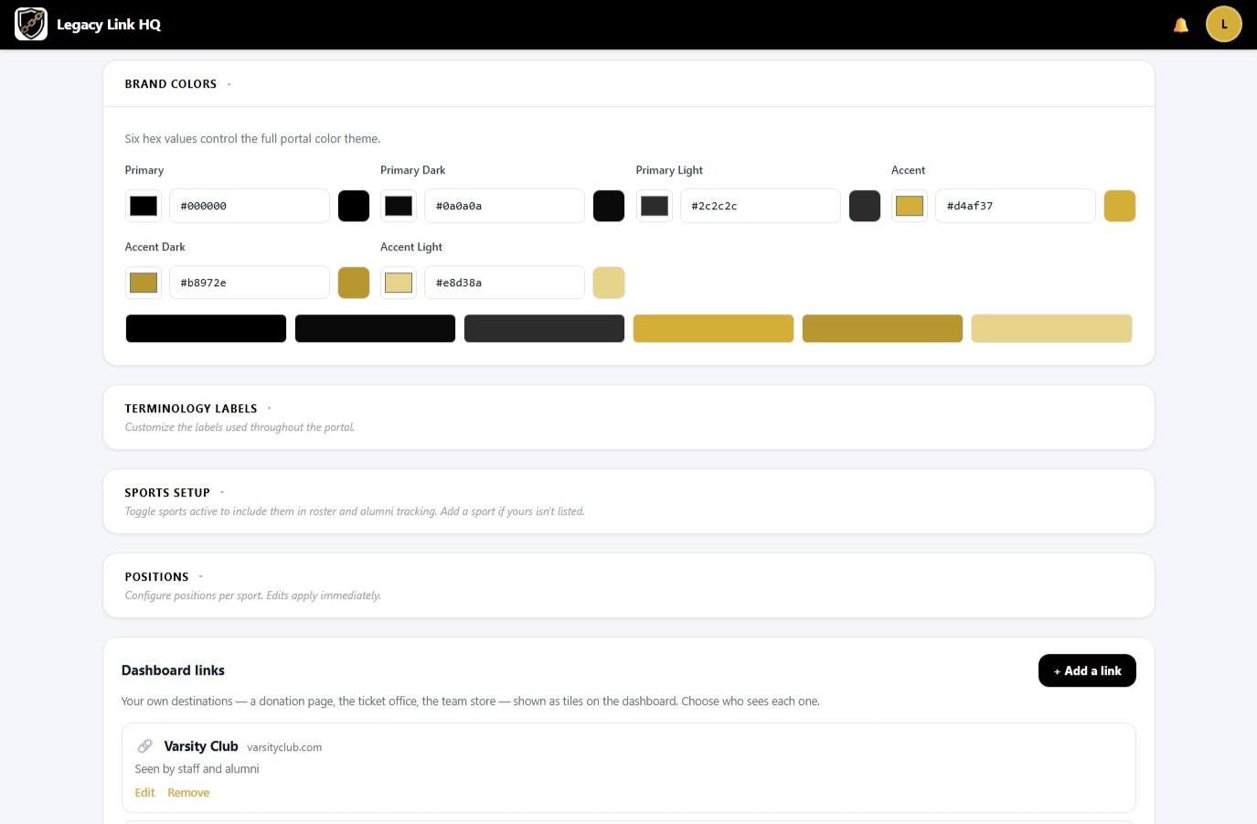Edit the Primary Dark hex field #0a0a0a

tap(505, 206)
